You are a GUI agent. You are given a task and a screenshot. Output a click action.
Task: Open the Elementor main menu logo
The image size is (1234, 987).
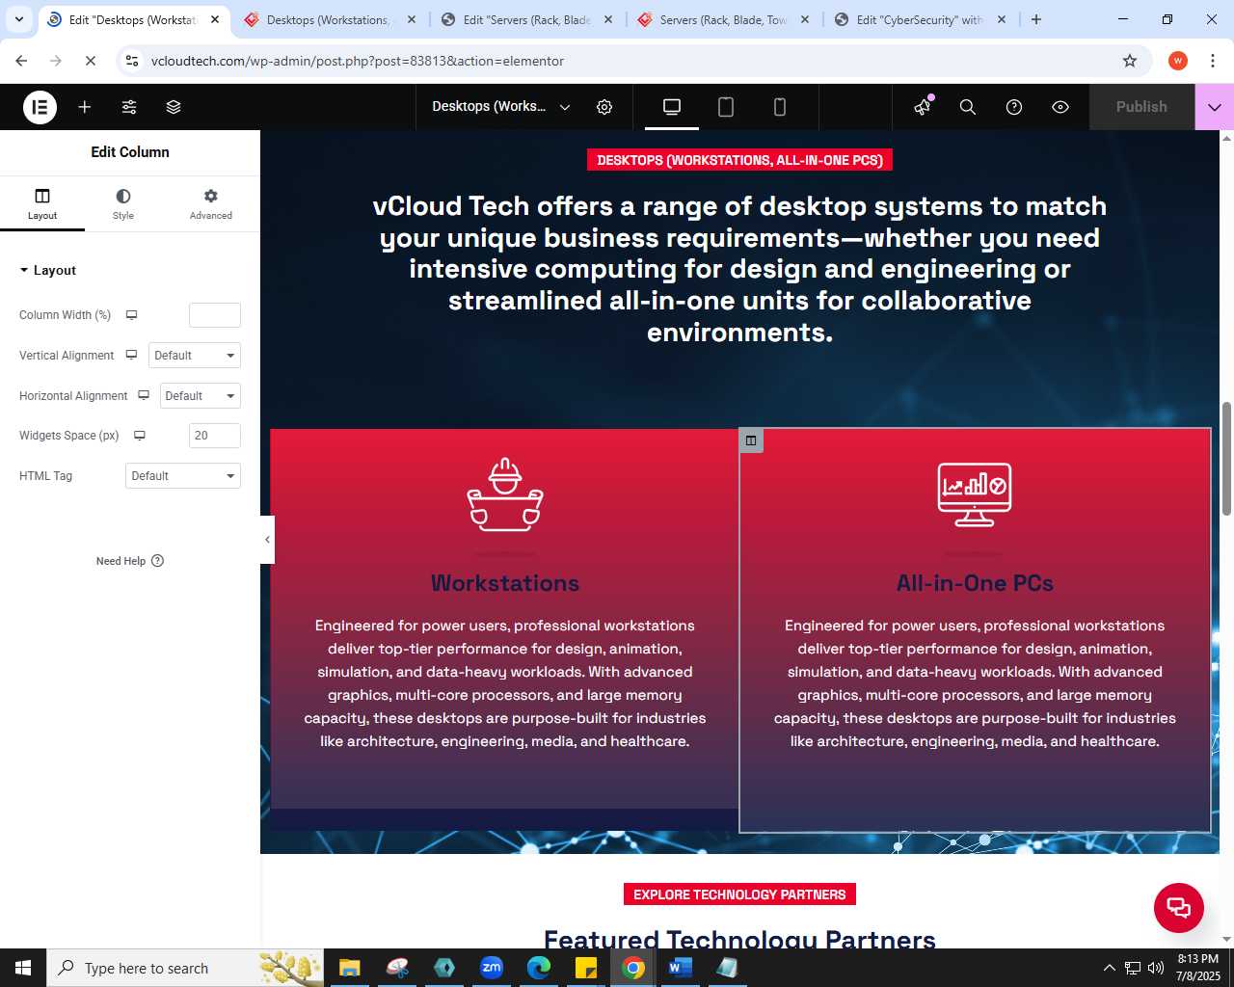(40, 107)
